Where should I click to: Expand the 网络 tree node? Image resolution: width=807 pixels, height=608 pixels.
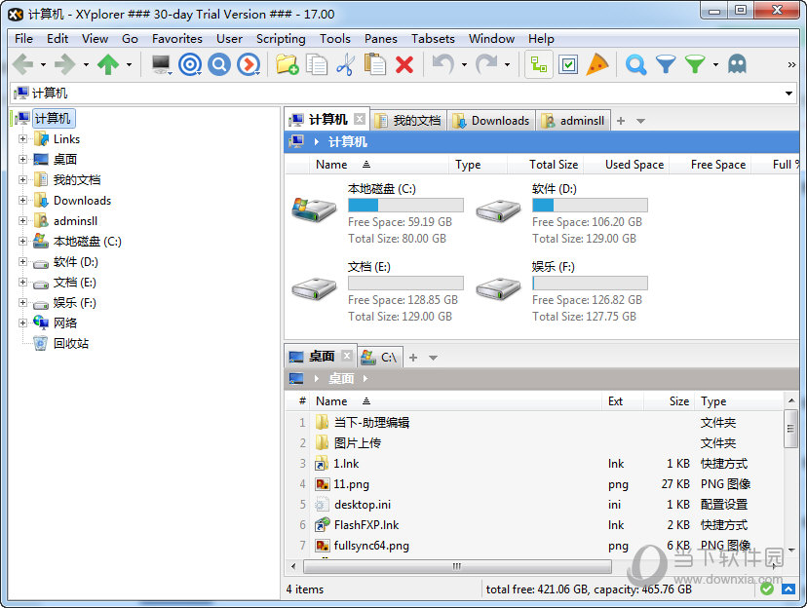pyautogui.click(x=22, y=323)
